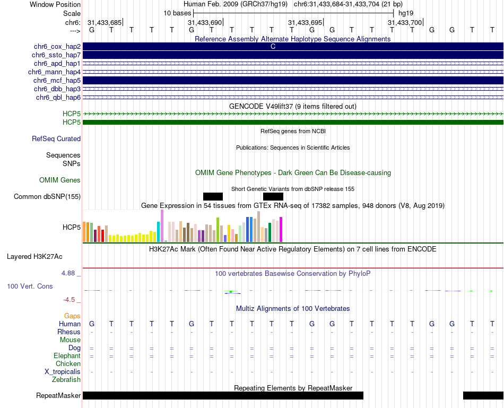
Task: Click the 31,433,695 ruler position
Action: click(x=305, y=22)
